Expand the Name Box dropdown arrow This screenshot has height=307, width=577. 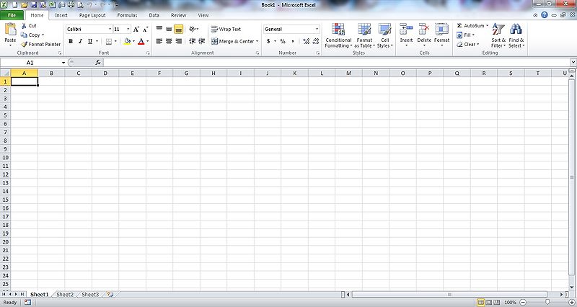[63, 63]
